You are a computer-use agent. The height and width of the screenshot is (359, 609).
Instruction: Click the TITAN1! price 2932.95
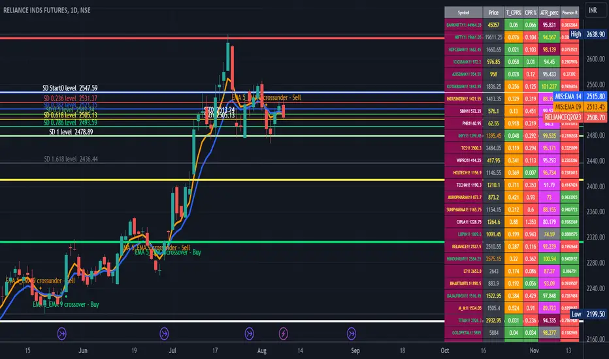[x=493, y=320]
